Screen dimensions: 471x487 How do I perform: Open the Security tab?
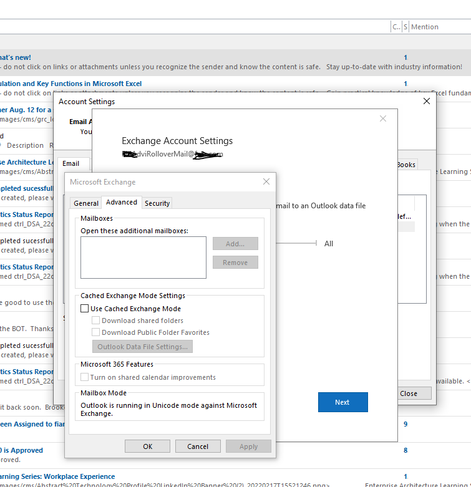point(157,203)
